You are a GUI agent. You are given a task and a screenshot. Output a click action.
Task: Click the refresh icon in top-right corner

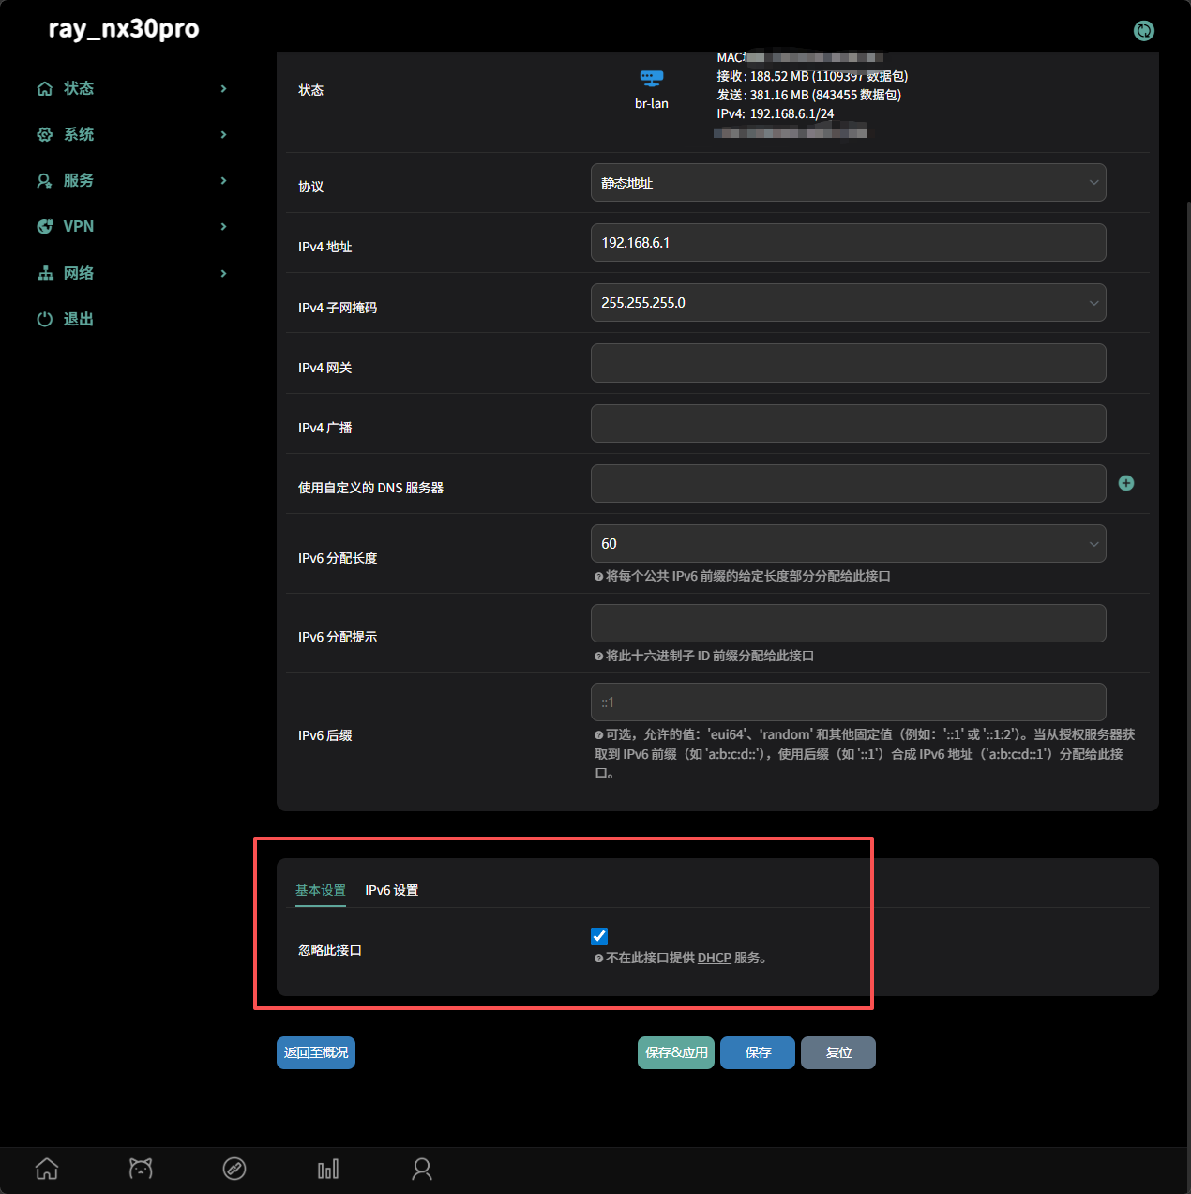(1143, 31)
